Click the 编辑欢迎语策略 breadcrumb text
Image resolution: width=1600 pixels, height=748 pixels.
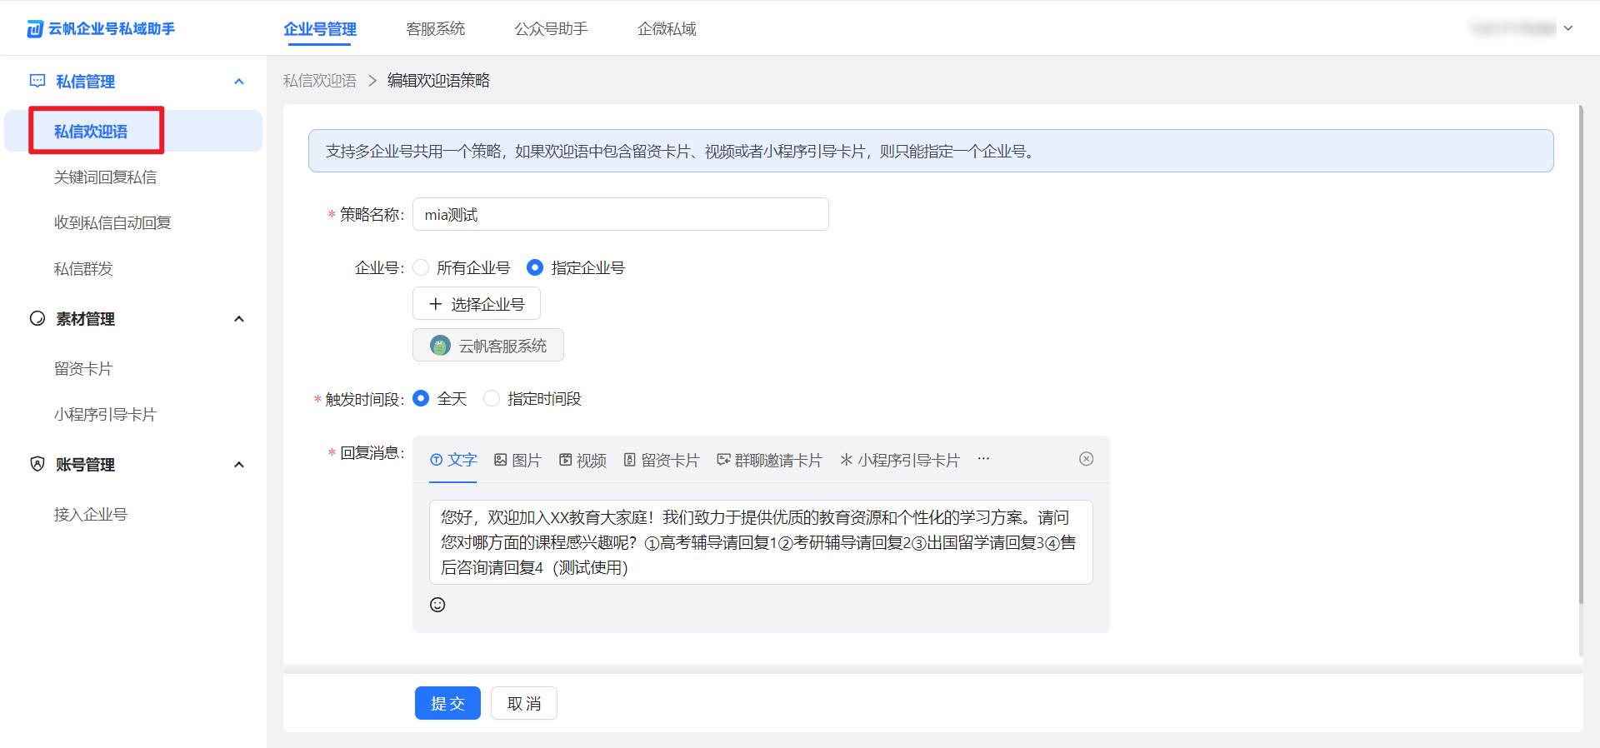click(438, 80)
